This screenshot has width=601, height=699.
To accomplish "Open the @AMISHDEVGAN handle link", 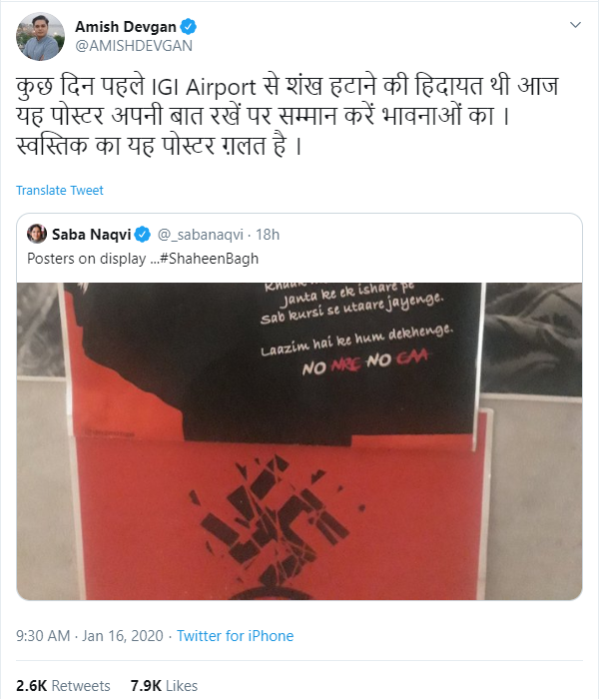I will pos(134,46).
